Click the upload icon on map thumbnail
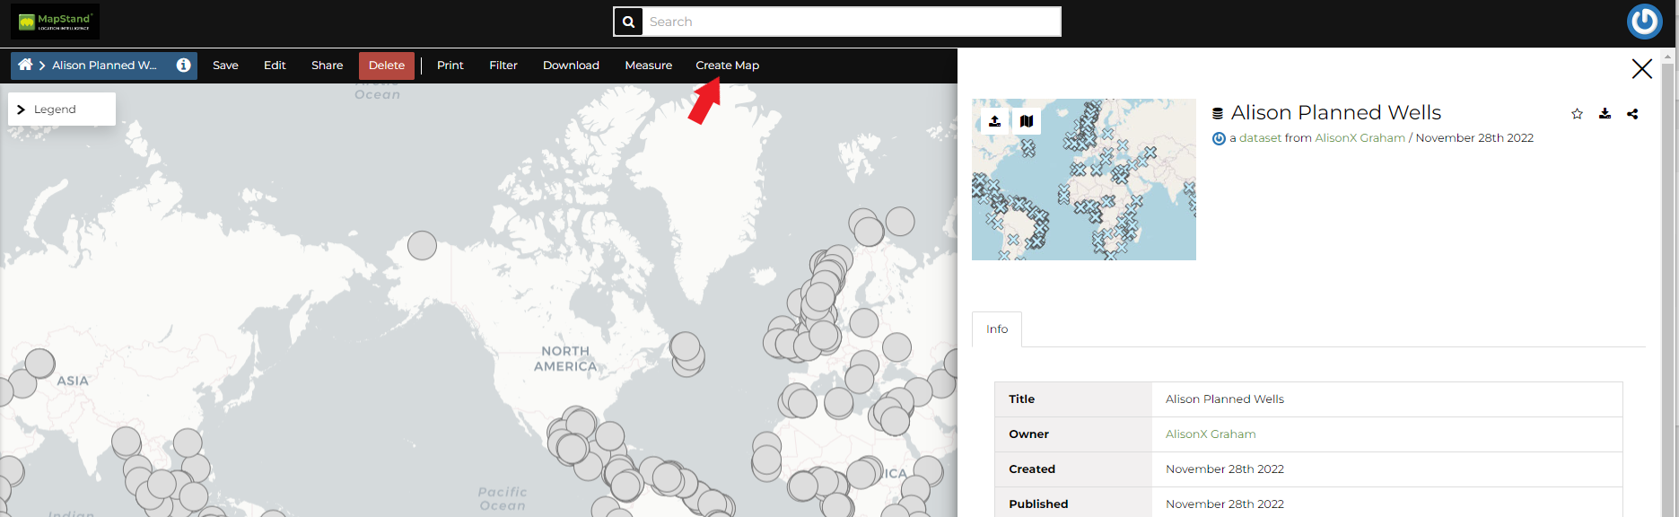Screen dimensions: 1679x517 [994, 121]
